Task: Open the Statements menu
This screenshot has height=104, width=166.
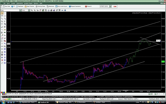Action: (x=19, y=3)
